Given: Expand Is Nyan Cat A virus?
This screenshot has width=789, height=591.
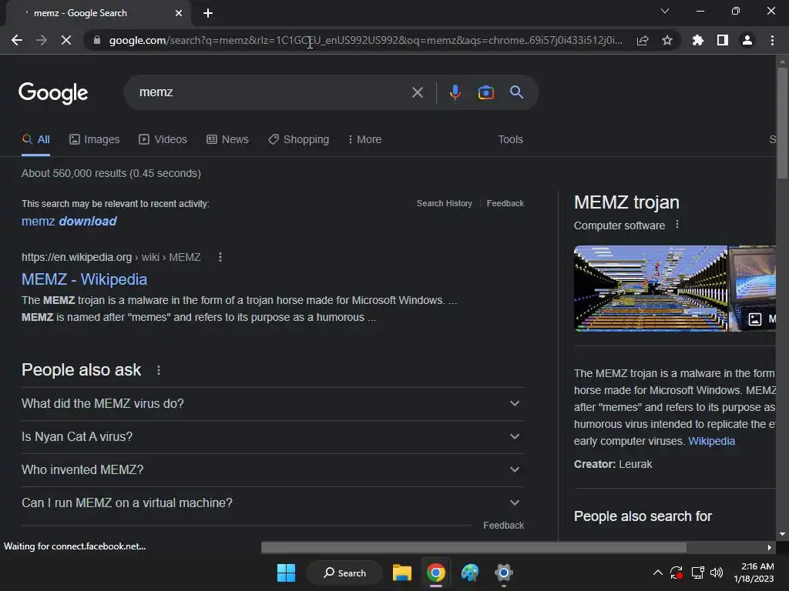Looking at the screenshot, I should [272, 437].
